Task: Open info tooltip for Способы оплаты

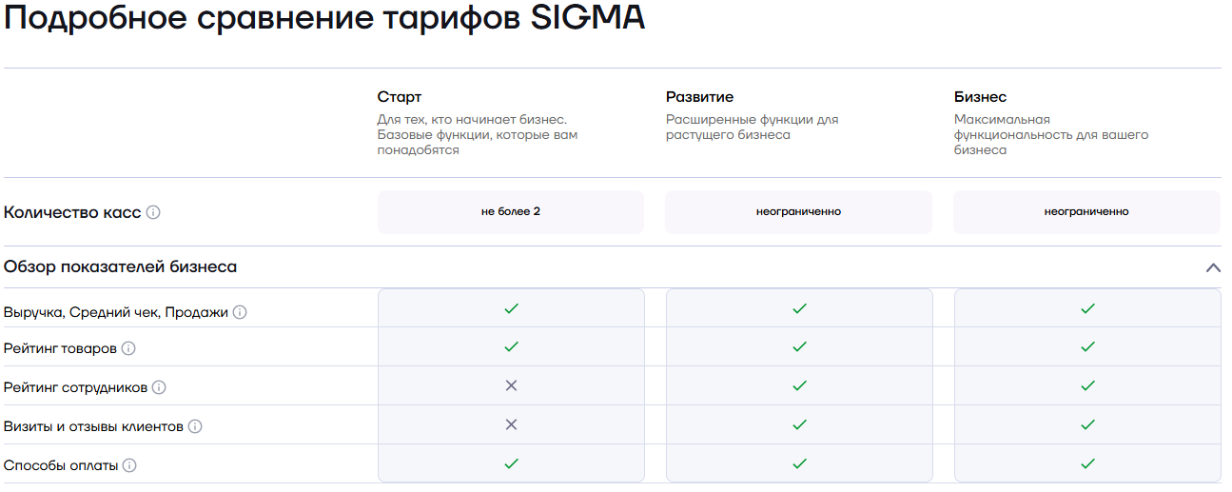Action: 129,465
